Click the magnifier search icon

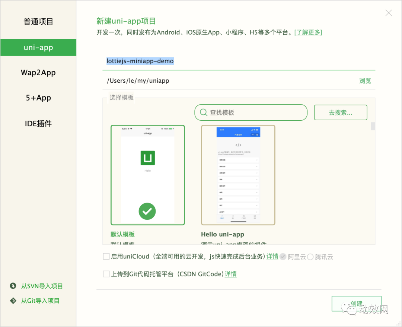pos(204,112)
